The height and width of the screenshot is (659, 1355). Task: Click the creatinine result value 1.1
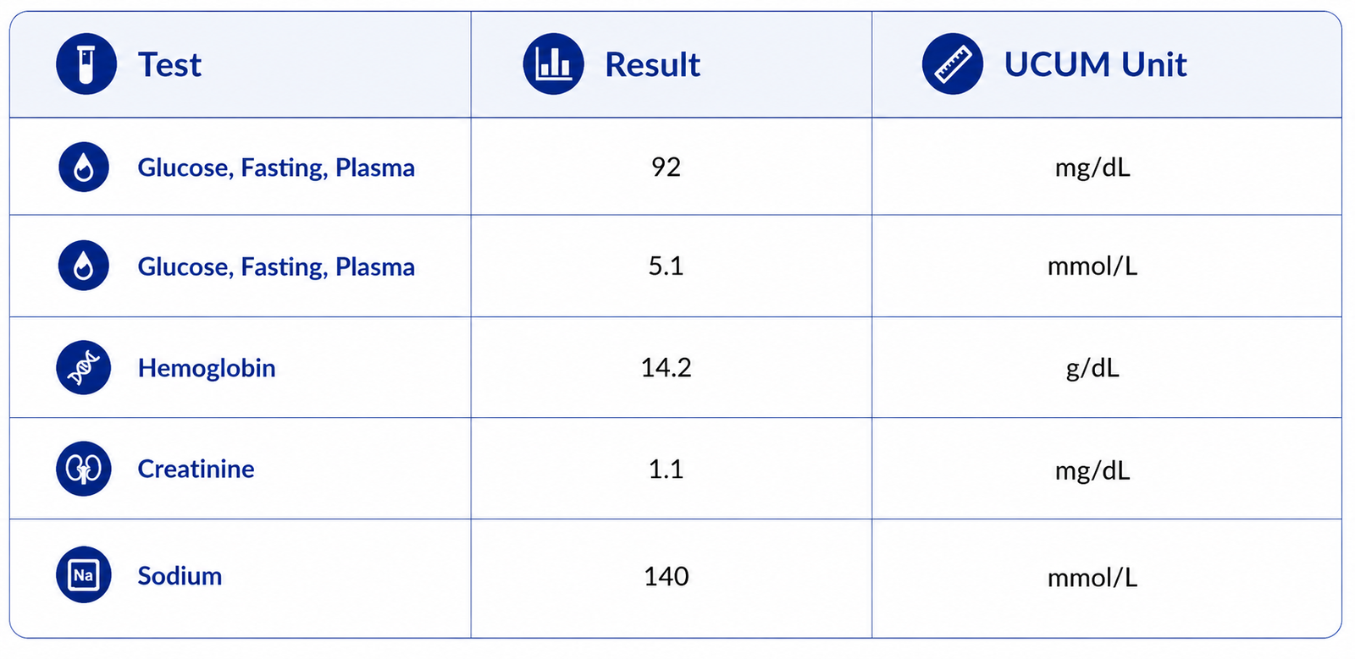(x=666, y=469)
